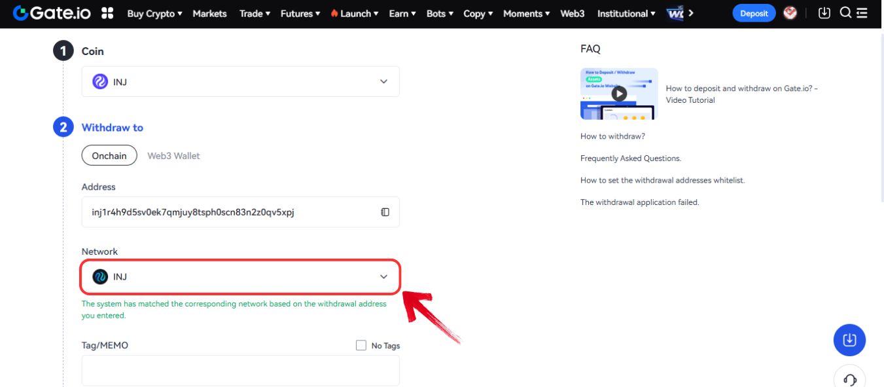Click the blue Deposit button
The image size is (884, 387).
click(754, 13)
